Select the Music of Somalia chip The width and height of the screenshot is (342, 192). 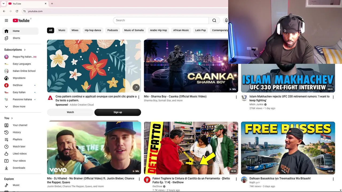point(134,30)
